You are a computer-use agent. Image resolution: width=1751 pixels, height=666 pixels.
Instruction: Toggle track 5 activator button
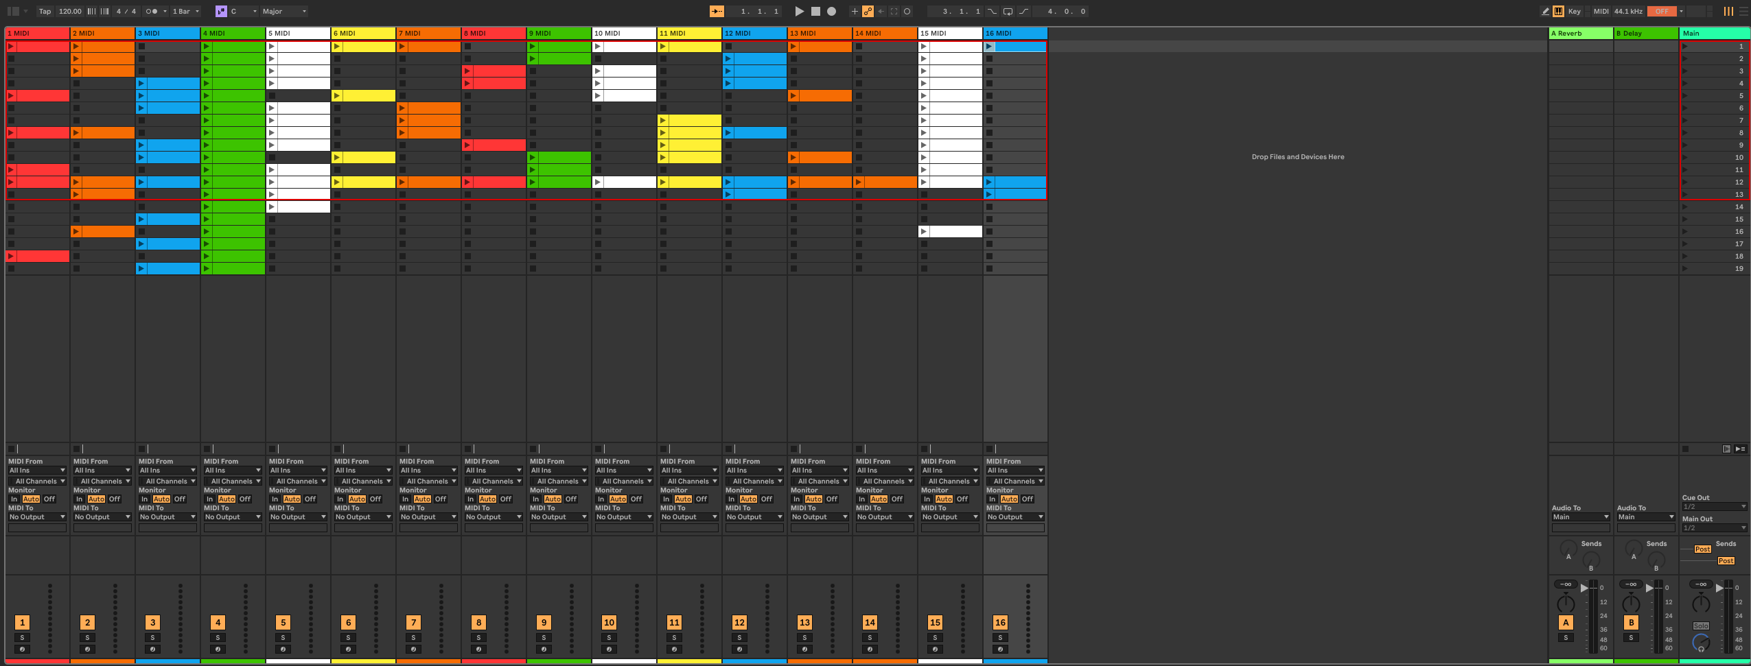283,622
